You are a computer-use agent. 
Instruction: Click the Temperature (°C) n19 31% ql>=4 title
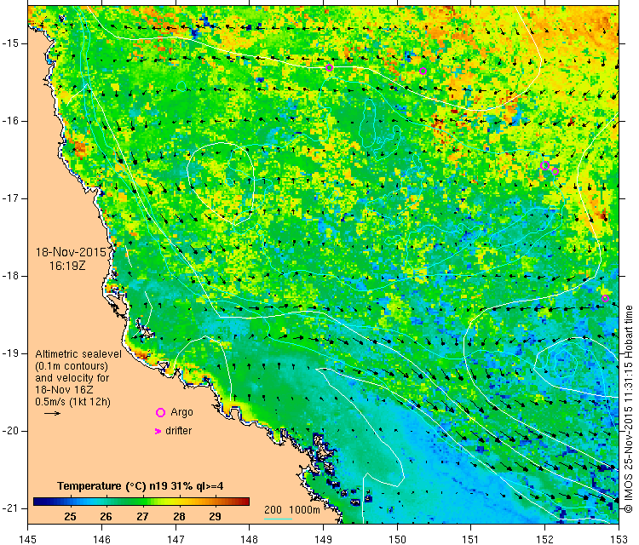pyautogui.click(x=141, y=486)
